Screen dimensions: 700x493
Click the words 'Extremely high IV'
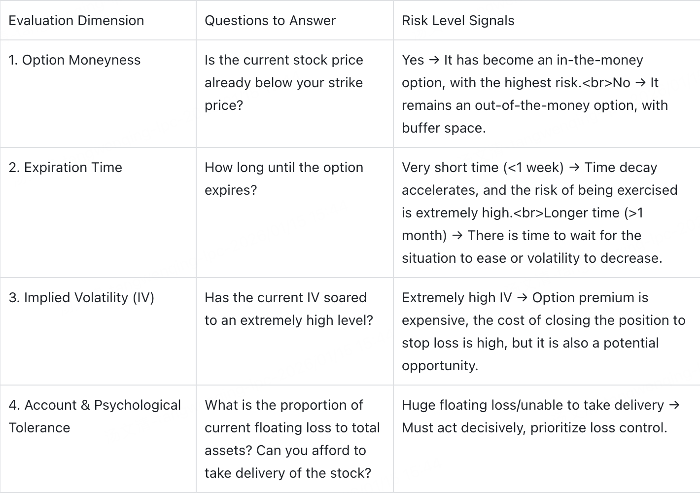(456, 298)
